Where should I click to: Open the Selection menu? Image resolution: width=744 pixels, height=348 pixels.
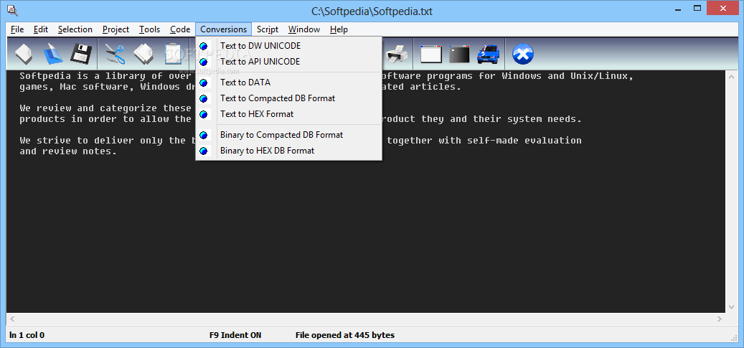[x=75, y=29]
